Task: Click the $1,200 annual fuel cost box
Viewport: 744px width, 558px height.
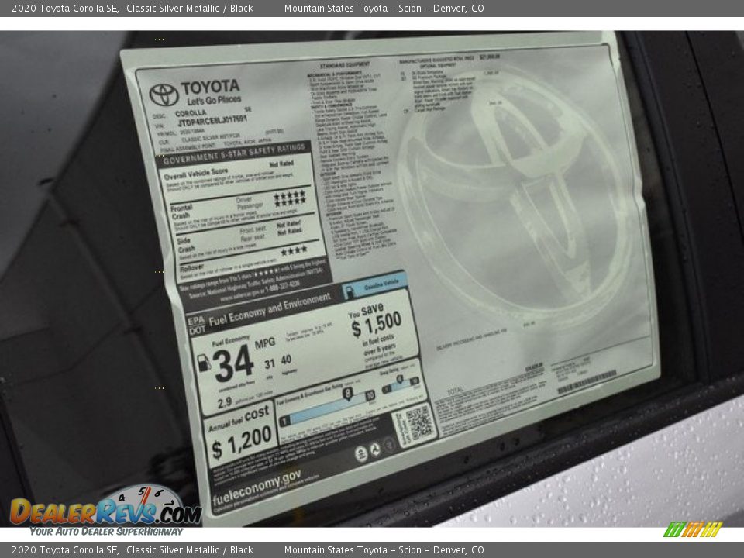Action: [241, 436]
